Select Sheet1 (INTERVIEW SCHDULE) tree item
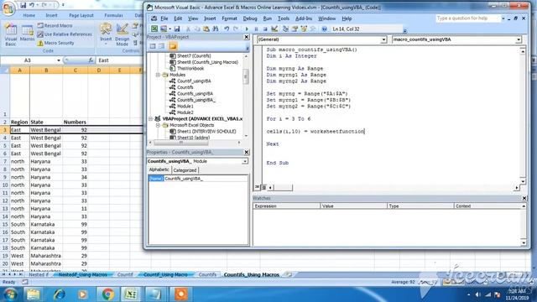 click(x=206, y=132)
